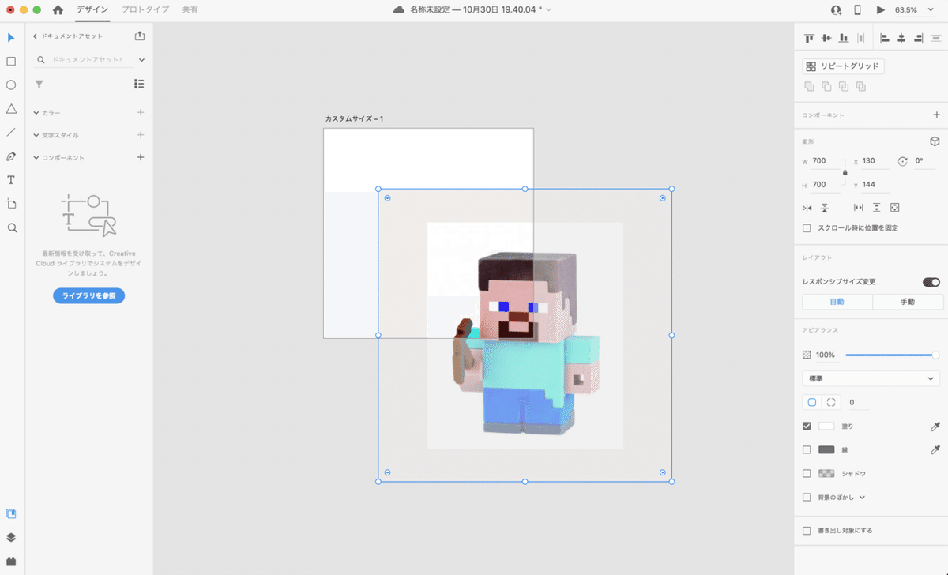Screen dimensions: 948x575
Task: Flip selection vertically
Action: tap(824, 208)
